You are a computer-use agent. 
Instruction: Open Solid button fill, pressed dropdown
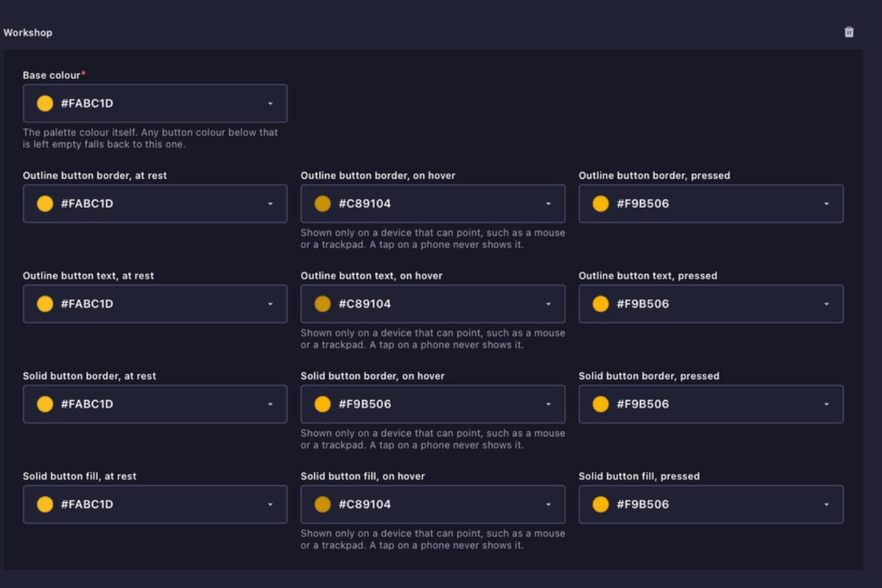pos(711,504)
